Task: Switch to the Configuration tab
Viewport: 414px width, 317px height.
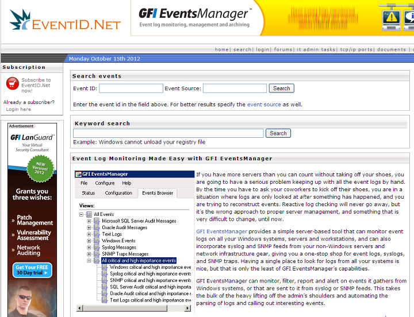Action: 118,193
